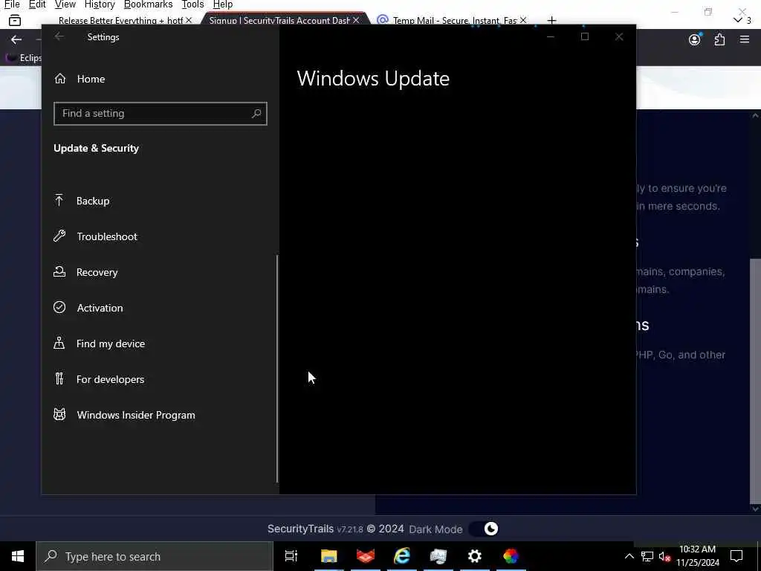Click the Activation checkmark circle icon
761x571 pixels.
pyautogui.click(x=59, y=307)
